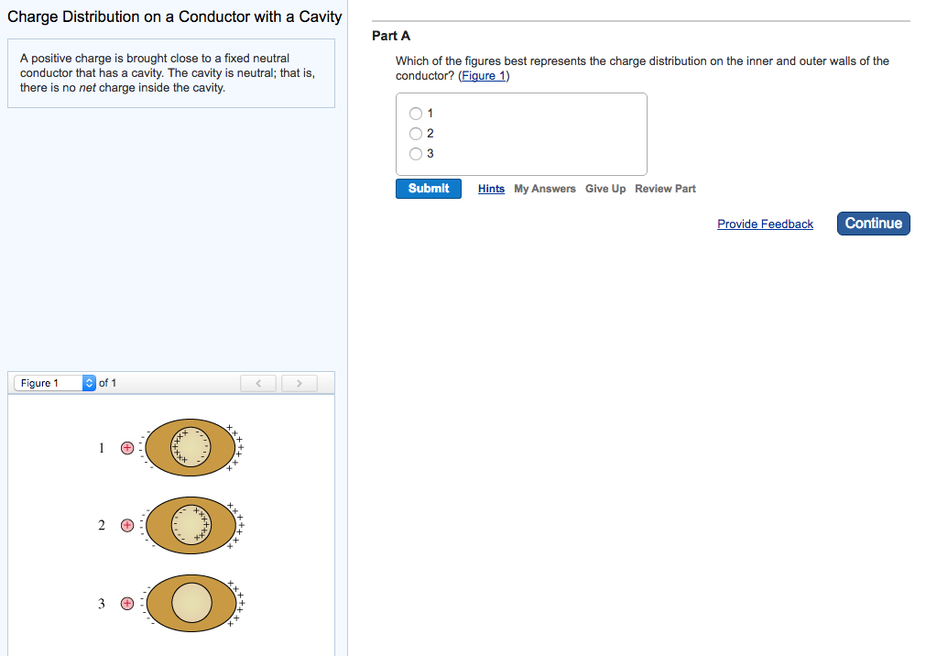Open the Figure 1 link in the question
926x656 pixels.
484,76
